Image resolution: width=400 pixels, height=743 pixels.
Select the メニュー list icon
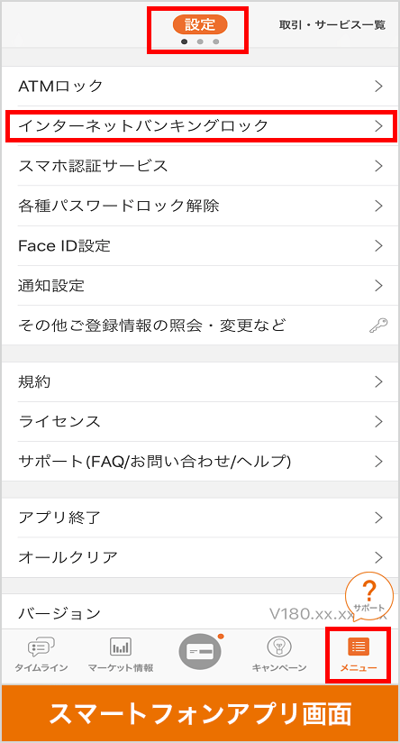359,647
